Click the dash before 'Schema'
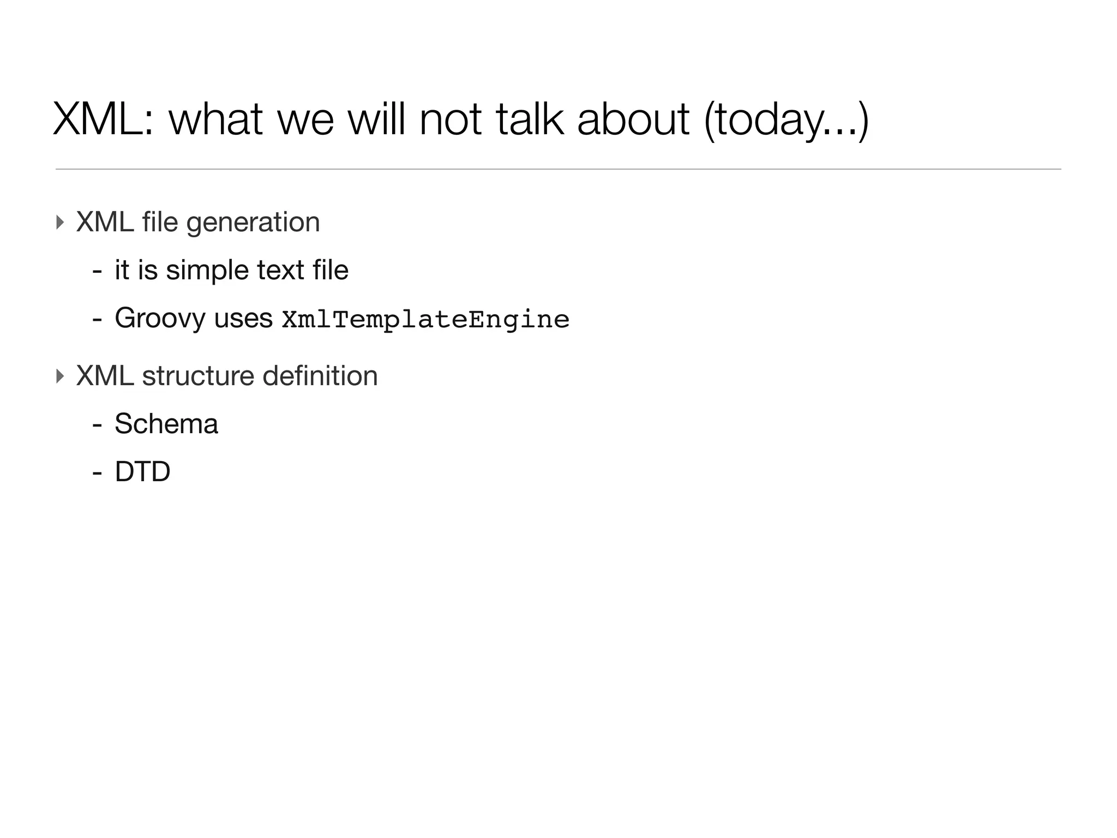This screenshot has width=1117, height=838. coord(97,425)
